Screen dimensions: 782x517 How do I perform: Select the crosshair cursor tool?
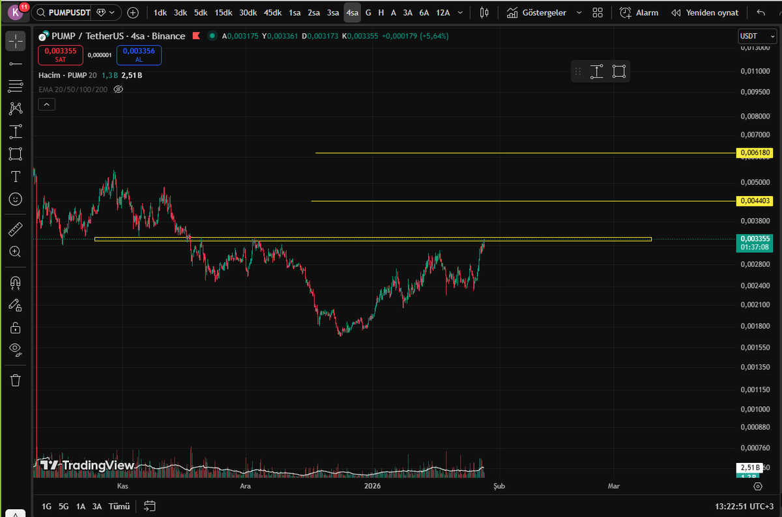point(16,41)
